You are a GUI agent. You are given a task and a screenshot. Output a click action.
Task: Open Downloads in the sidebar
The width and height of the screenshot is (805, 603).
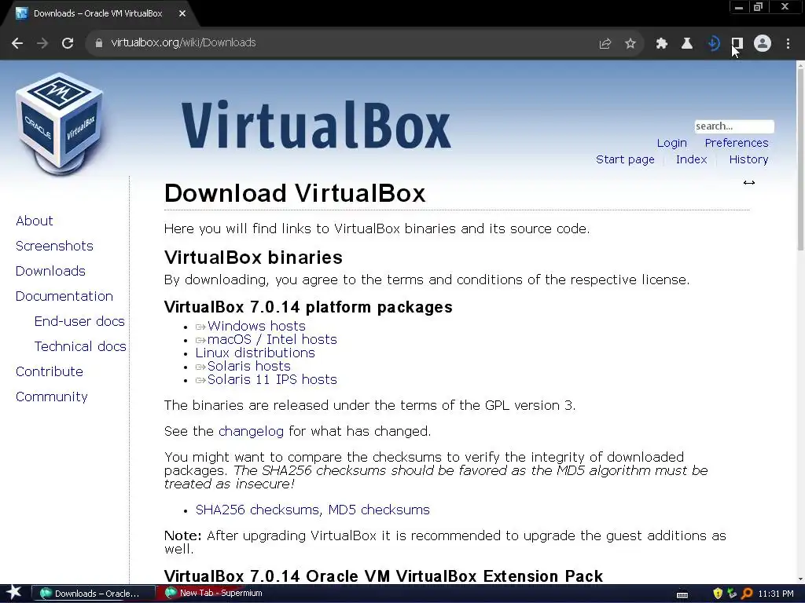tap(50, 271)
